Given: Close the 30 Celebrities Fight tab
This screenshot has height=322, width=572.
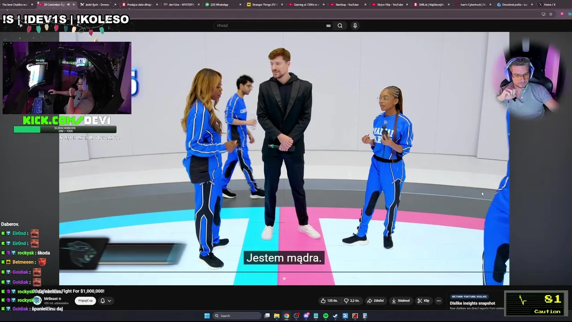Looking at the screenshot, I should (74, 4).
